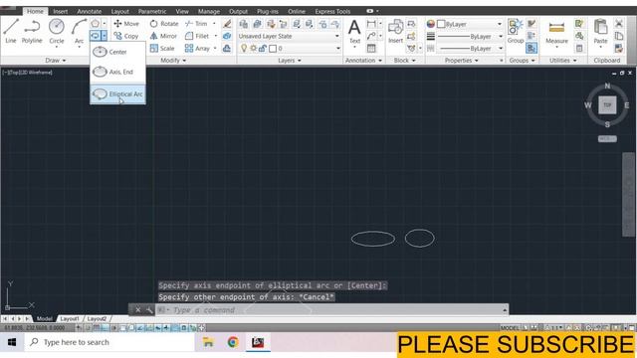Select the Text annotation tool
The height and width of the screenshot is (358, 637).
pyautogui.click(x=354, y=32)
